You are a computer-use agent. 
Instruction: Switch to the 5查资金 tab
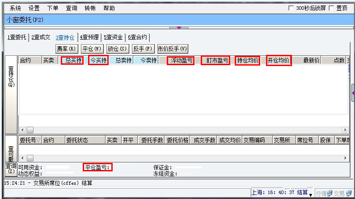[114, 37]
